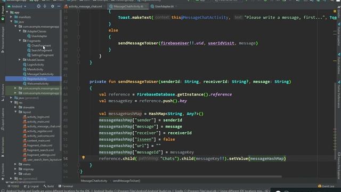Collapse the app module node
Screen dimensions: 341x192
point(7,12)
